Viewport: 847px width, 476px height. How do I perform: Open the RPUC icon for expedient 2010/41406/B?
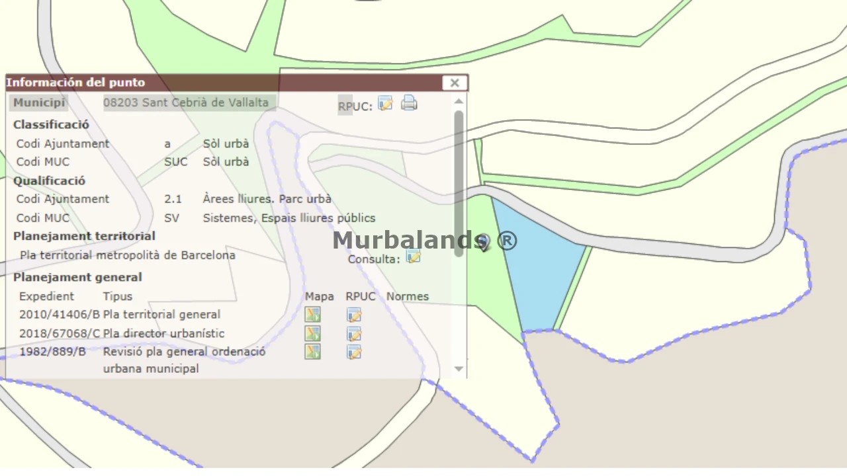[354, 315]
